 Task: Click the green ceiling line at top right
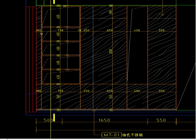[x=186, y=5]
